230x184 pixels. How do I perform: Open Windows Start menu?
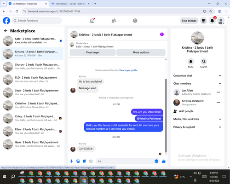(4, 177)
